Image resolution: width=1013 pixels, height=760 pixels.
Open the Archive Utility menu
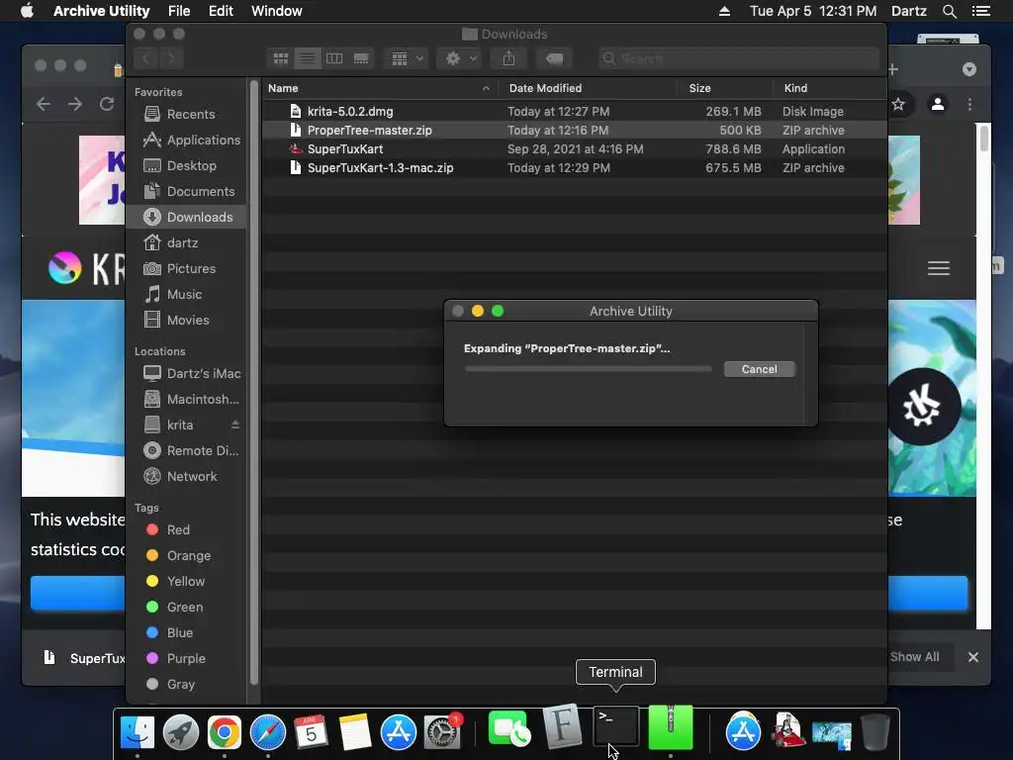pos(102,11)
